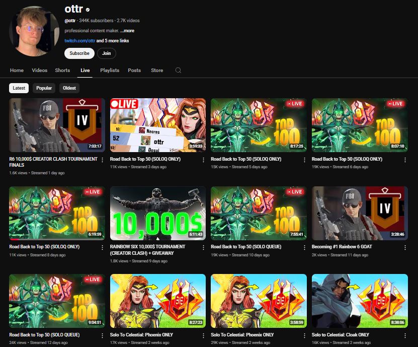Open three-dot menu for video streamed 6 days ago

[x=405, y=160]
